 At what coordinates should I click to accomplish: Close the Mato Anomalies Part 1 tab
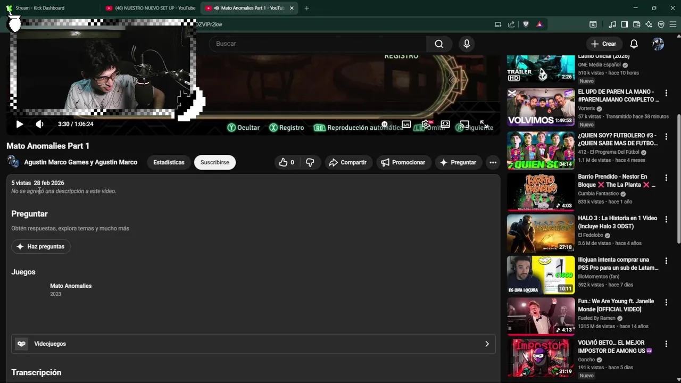click(x=292, y=8)
